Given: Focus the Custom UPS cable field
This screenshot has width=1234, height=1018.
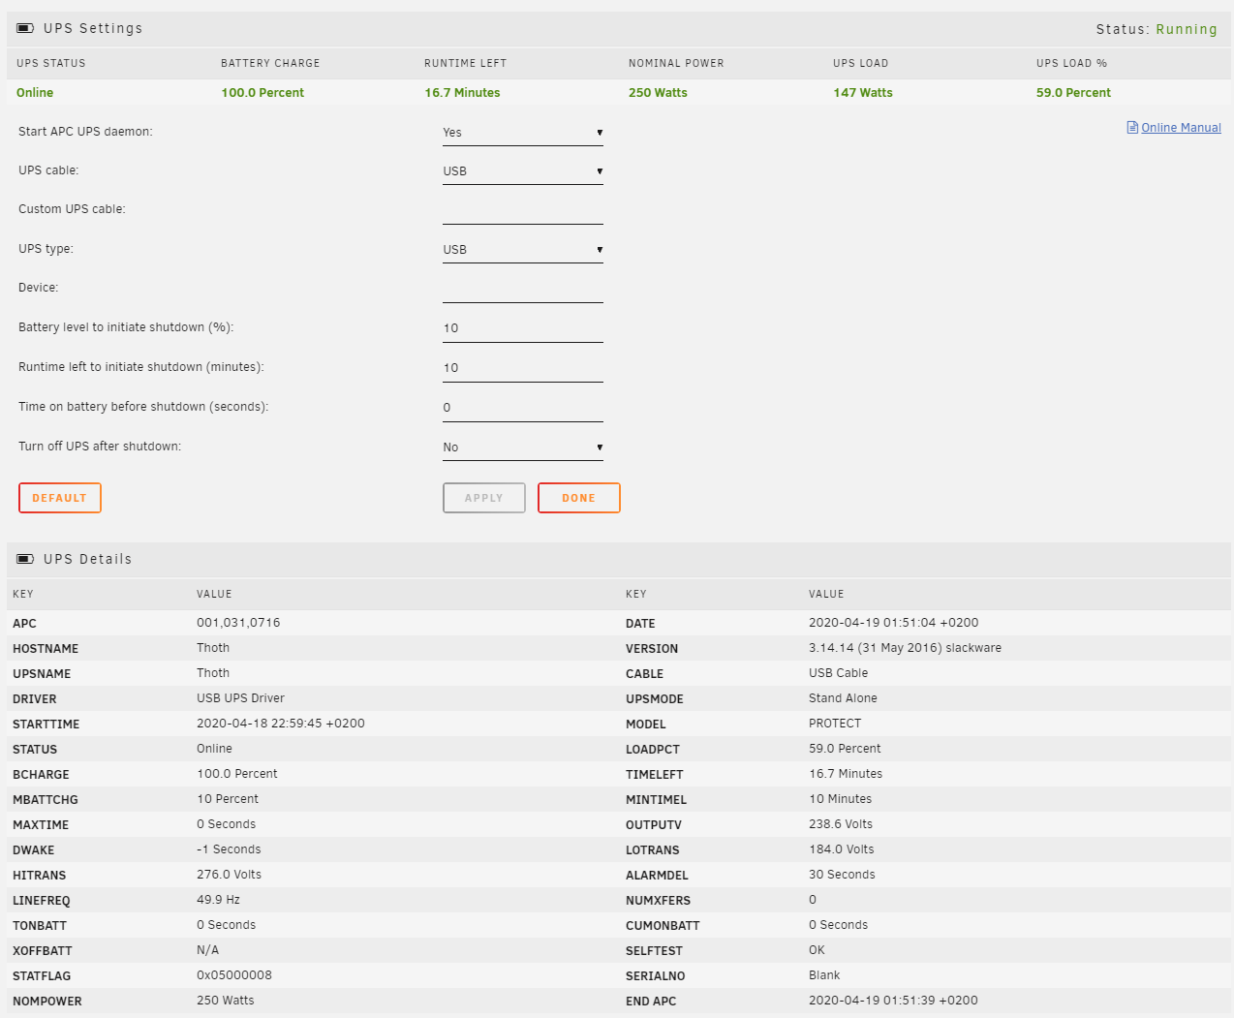Looking at the screenshot, I should pos(523,210).
